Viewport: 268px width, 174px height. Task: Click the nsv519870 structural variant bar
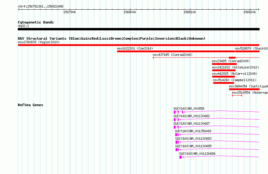tap(247, 51)
